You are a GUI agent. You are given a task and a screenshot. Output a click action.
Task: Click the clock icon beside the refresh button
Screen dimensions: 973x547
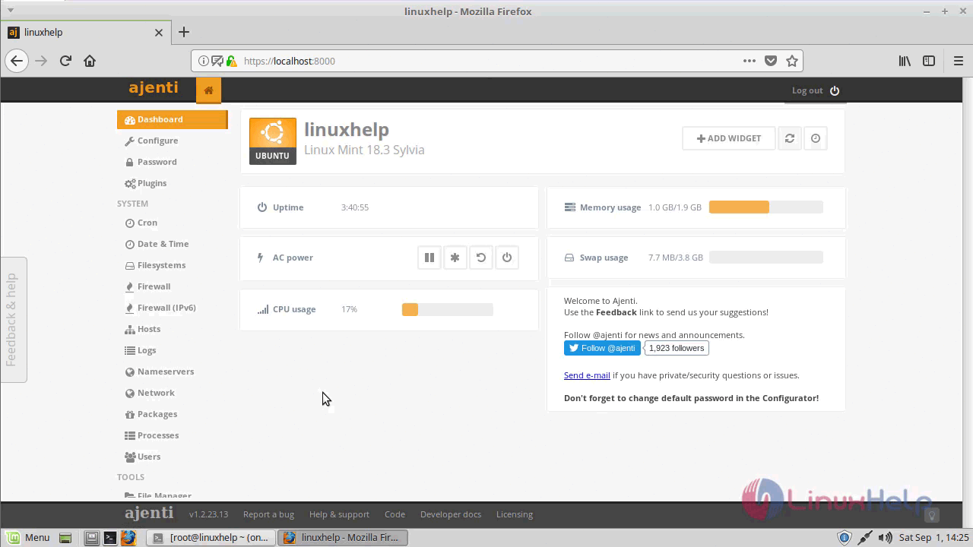coord(816,138)
